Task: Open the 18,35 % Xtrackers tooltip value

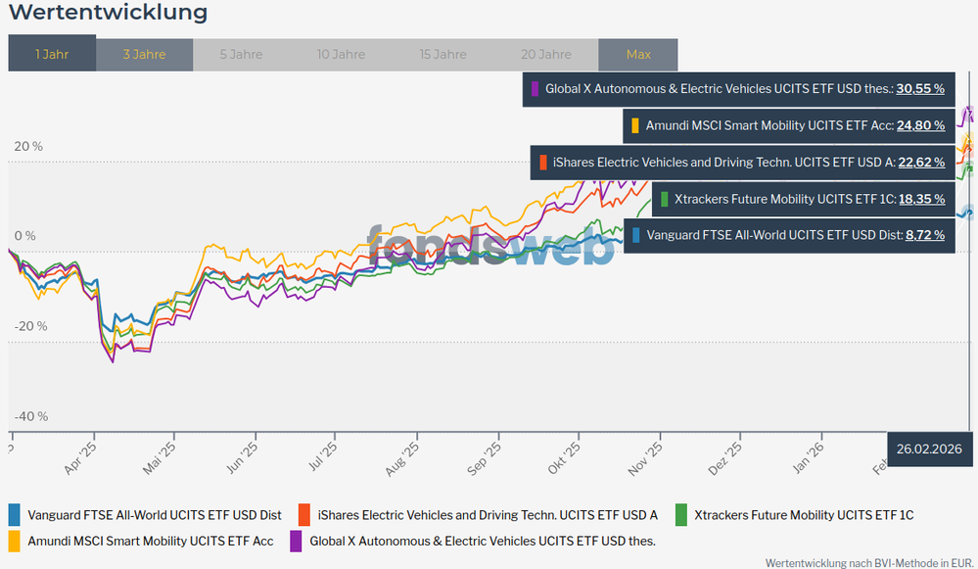Action: pos(922,199)
